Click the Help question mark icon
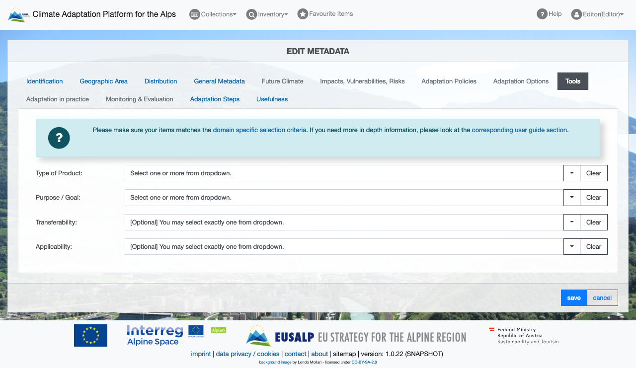Viewport: 636px width, 368px height. pyautogui.click(x=542, y=14)
